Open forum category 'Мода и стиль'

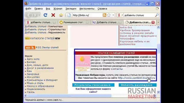(x=35, y=83)
